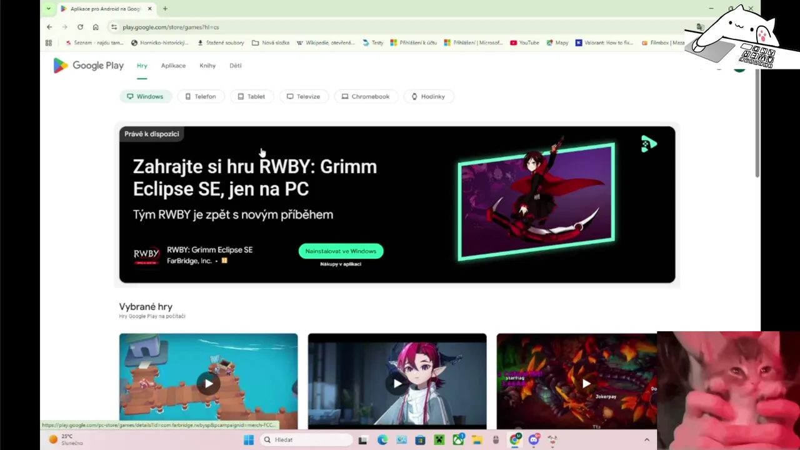The height and width of the screenshot is (450, 800).
Task: Click the Google Play Games icon on banner
Action: pos(649,144)
